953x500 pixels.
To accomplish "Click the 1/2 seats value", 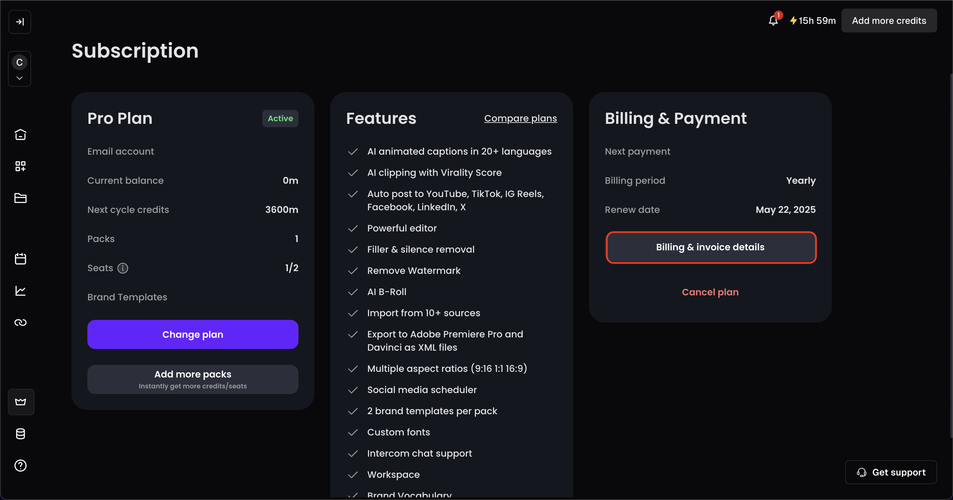I will coord(292,268).
